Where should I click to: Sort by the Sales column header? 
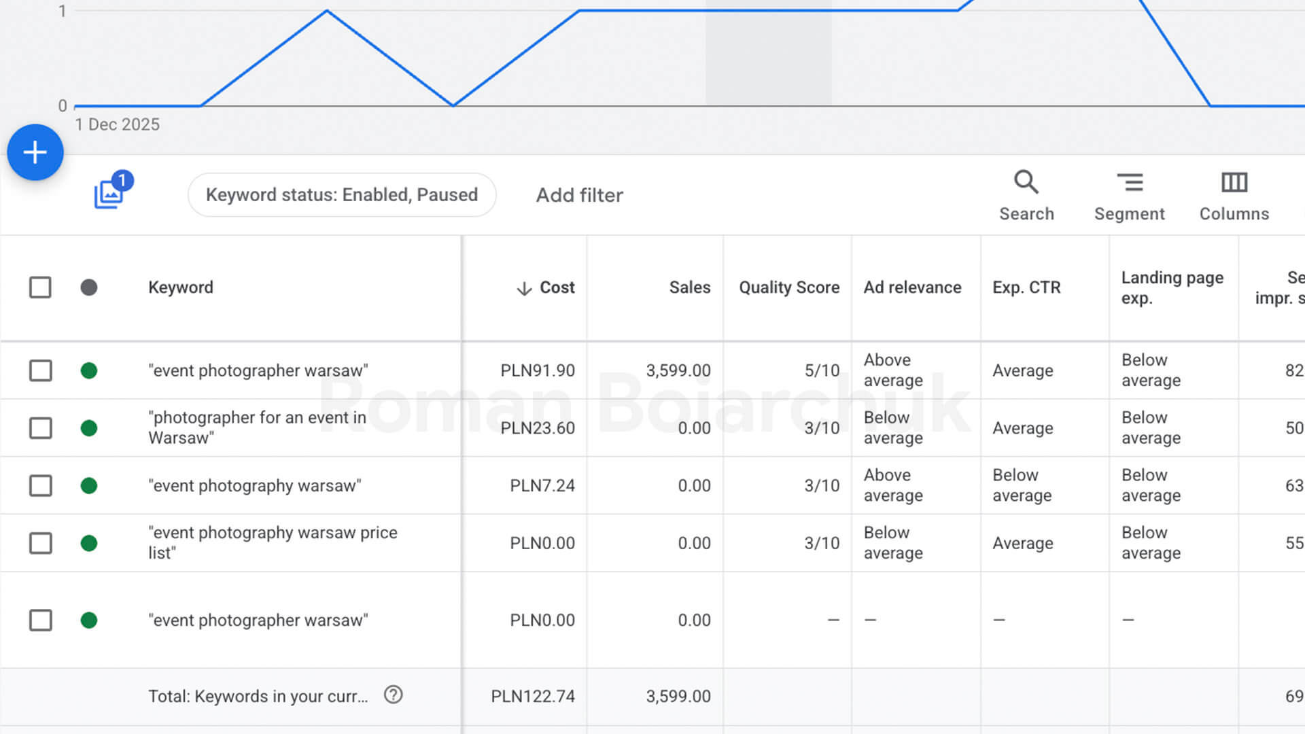[x=689, y=287]
